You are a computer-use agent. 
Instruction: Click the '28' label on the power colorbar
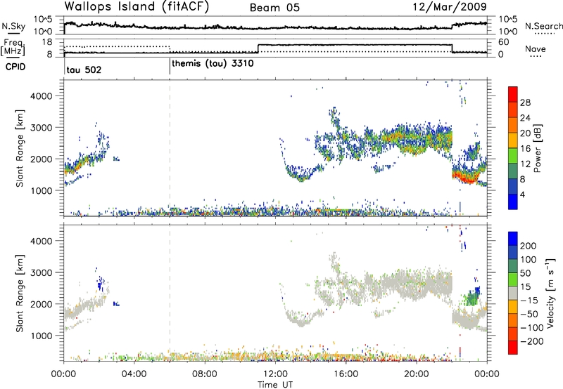tap(525, 103)
